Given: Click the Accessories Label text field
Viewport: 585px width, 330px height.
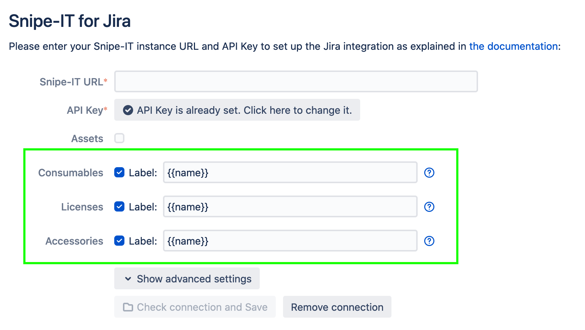Looking at the screenshot, I should point(290,241).
